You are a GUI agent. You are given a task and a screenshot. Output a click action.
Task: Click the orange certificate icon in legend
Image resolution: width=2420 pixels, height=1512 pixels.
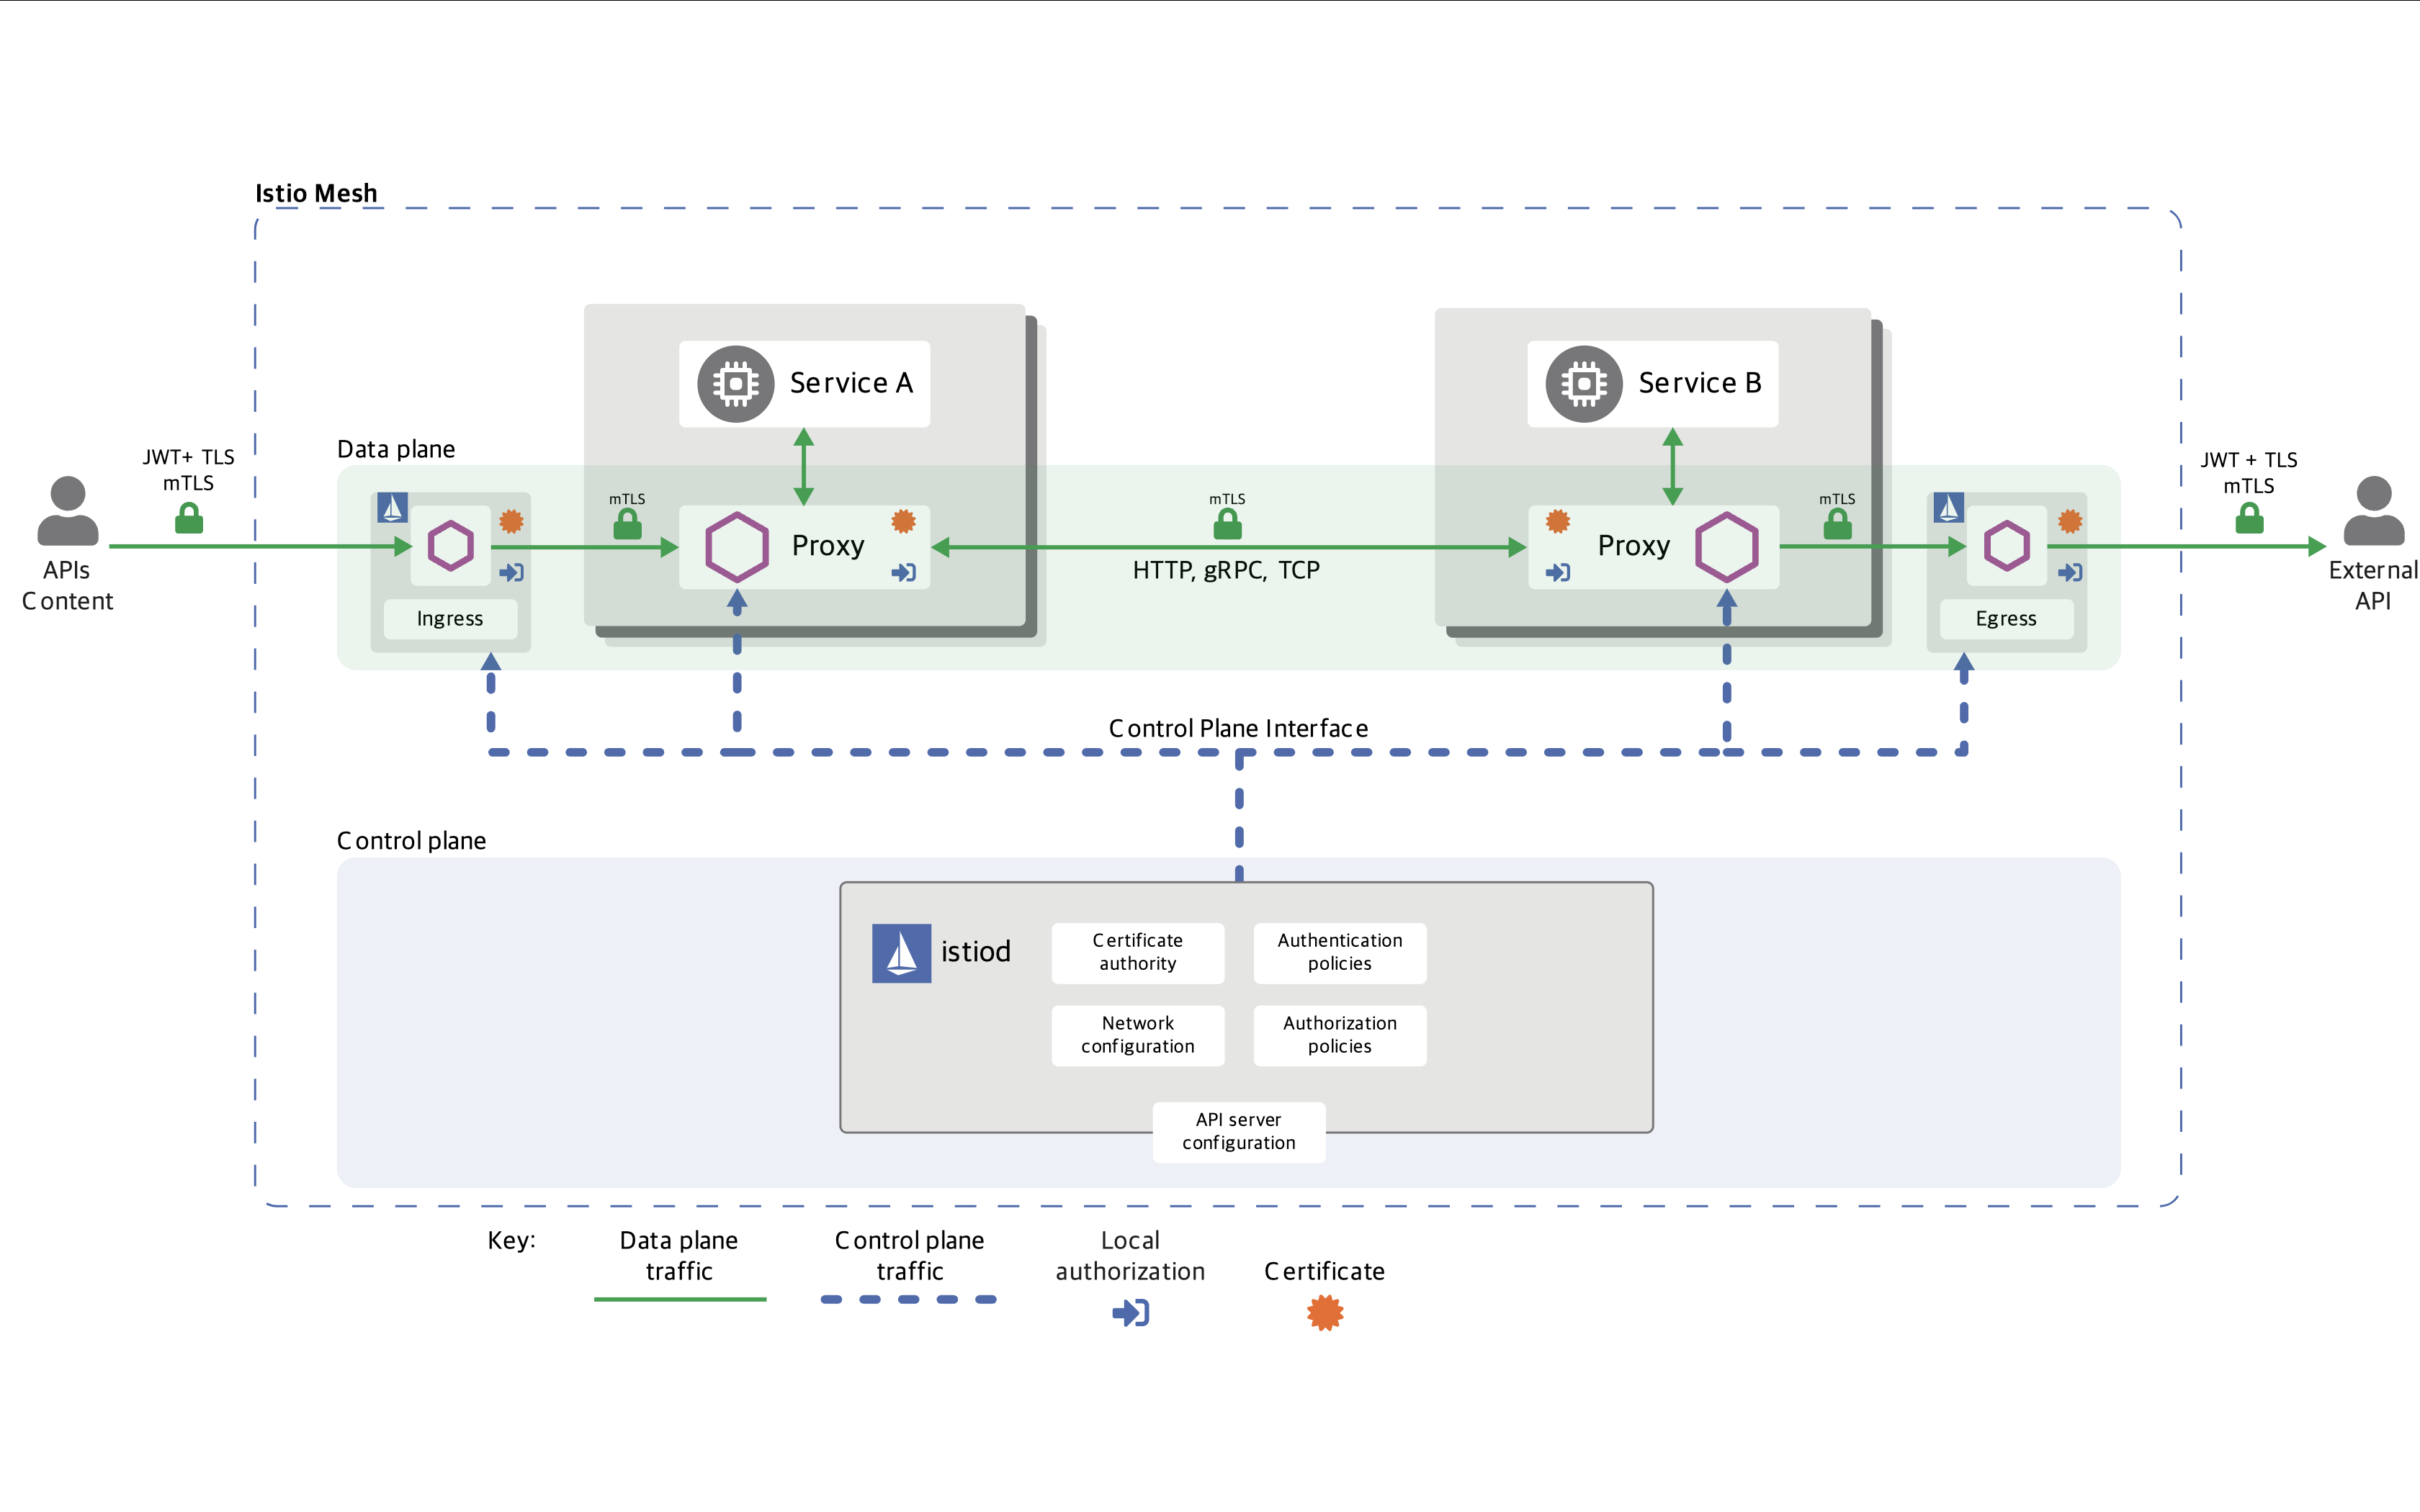[1324, 1312]
